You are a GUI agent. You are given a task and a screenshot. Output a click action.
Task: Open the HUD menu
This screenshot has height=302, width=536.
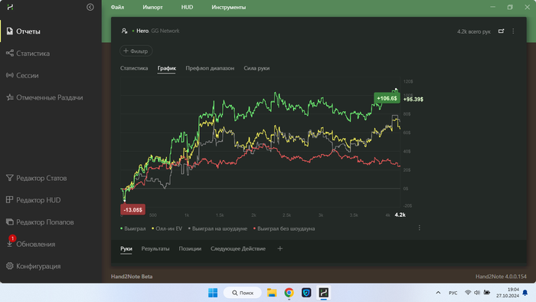coord(187,7)
